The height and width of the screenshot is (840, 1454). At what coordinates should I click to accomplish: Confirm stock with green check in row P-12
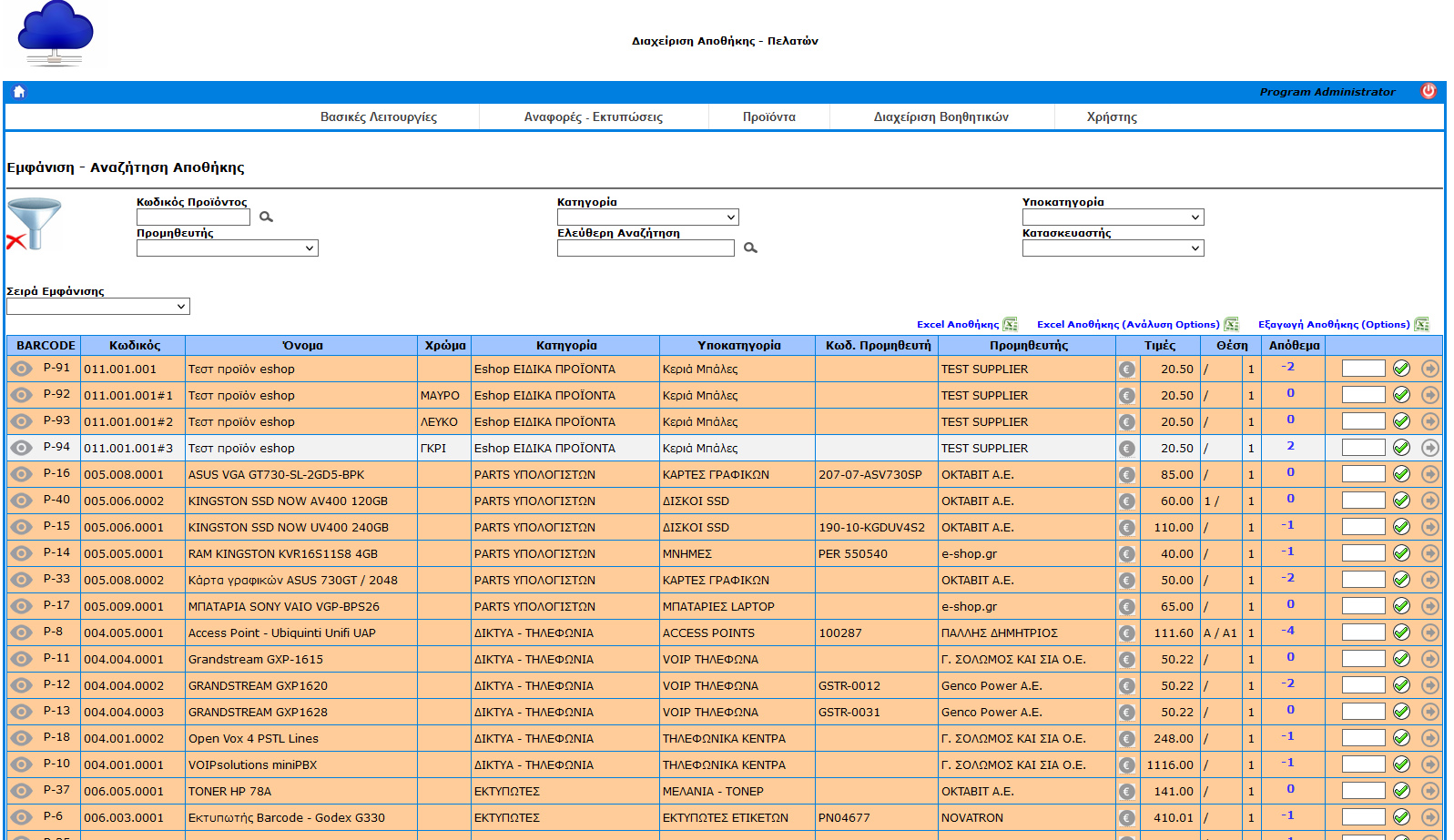(x=1401, y=685)
